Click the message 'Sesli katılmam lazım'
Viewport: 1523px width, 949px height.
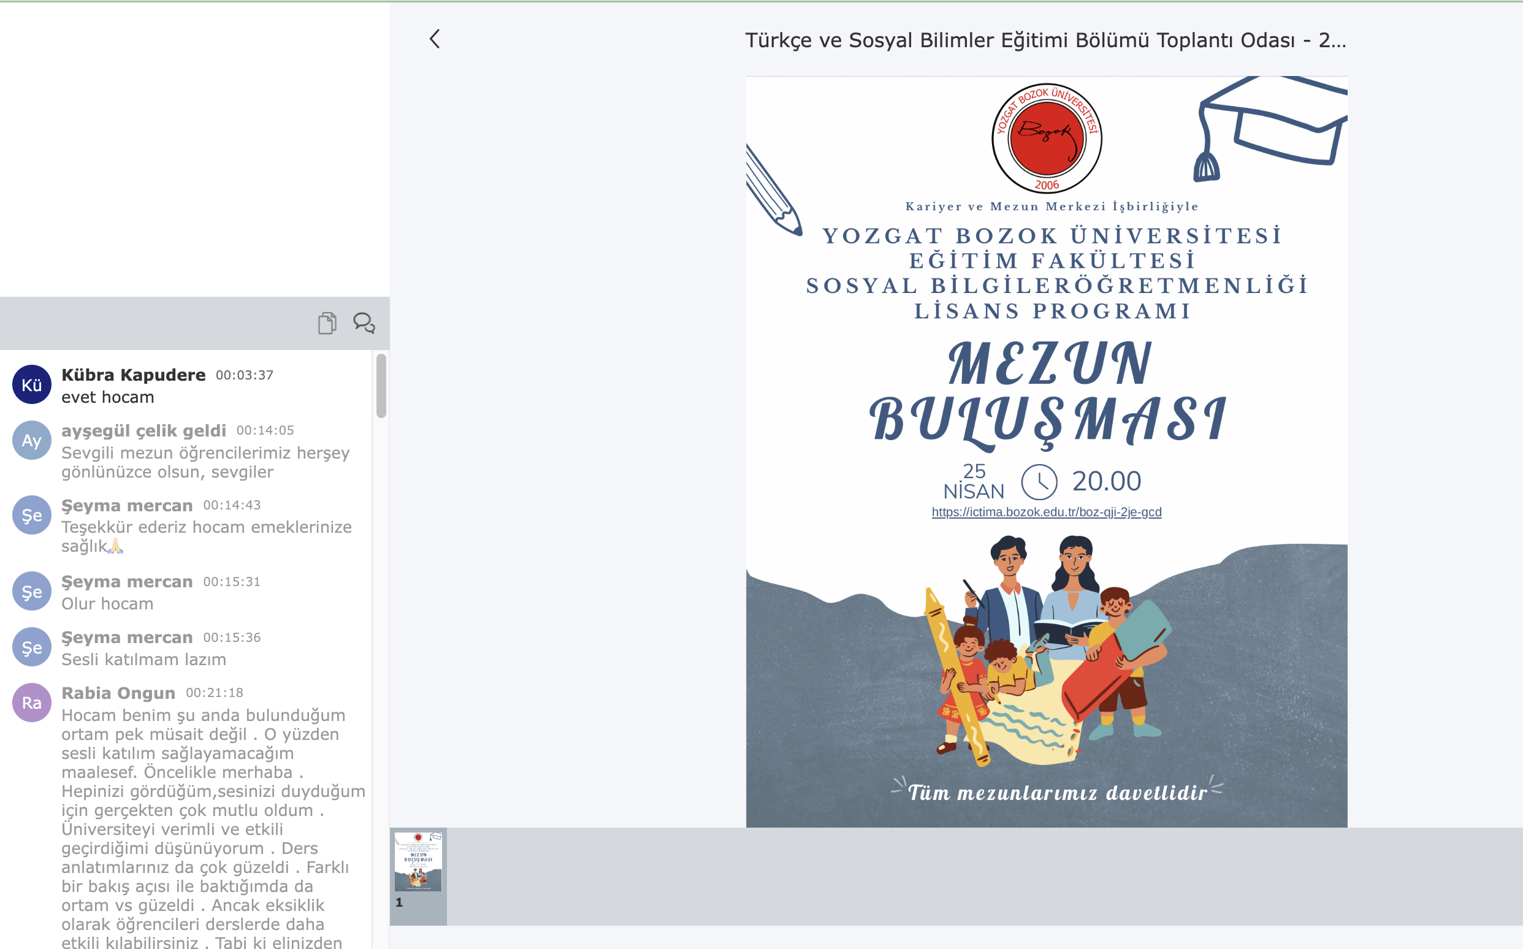pos(143,660)
